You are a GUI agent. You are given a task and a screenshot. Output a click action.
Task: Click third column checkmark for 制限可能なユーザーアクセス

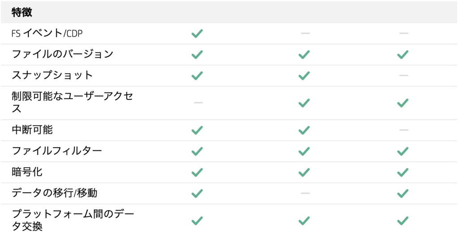tap(403, 103)
